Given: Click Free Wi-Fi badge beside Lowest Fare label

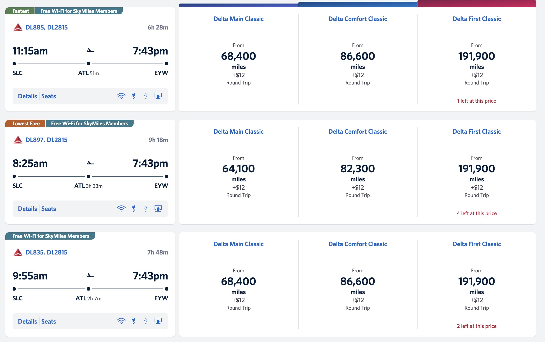Looking at the screenshot, I should (89, 123).
